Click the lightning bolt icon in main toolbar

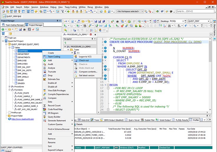point(36,11)
